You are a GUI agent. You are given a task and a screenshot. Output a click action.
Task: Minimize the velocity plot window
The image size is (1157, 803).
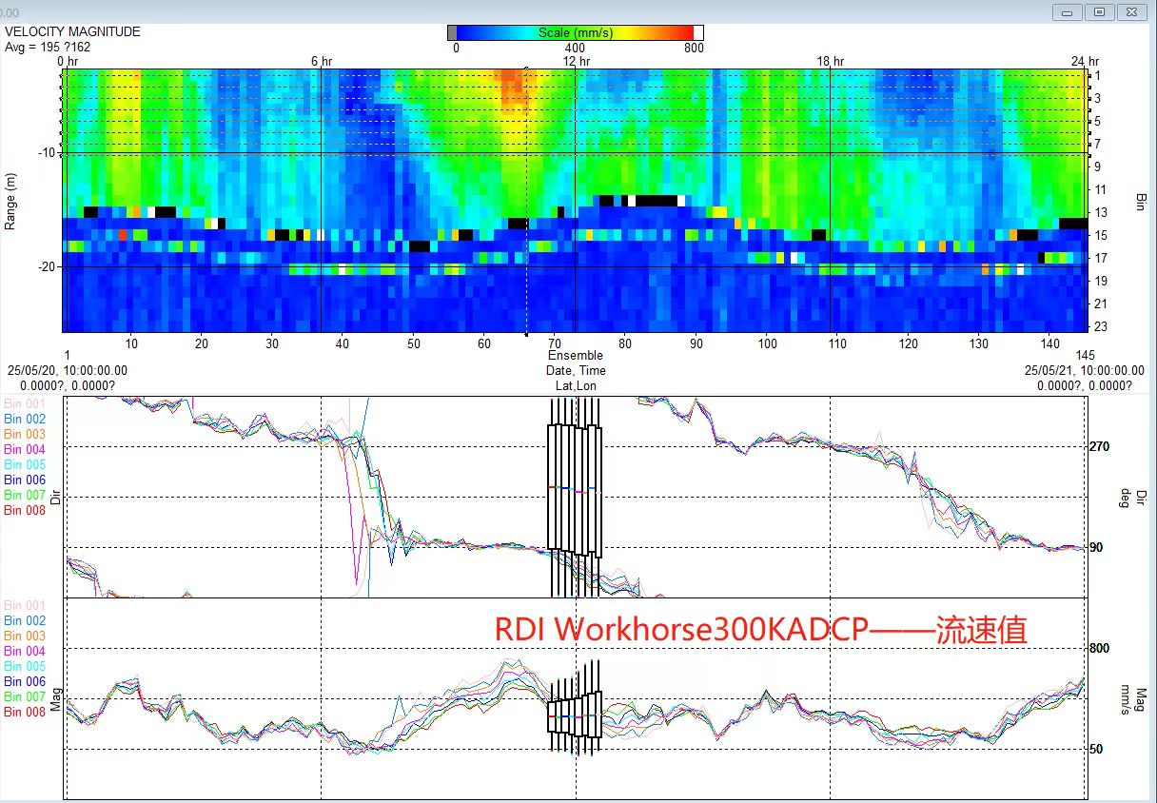[1068, 12]
